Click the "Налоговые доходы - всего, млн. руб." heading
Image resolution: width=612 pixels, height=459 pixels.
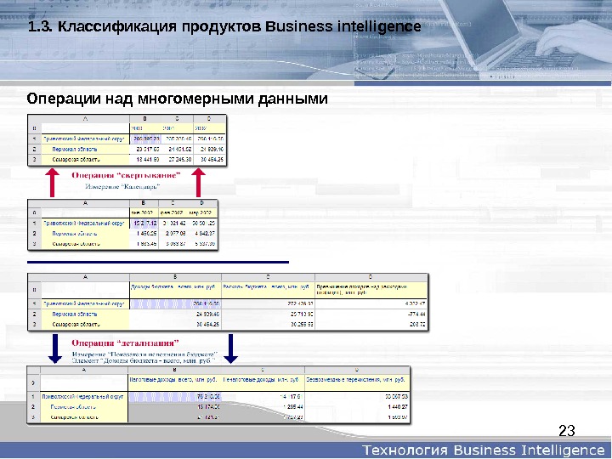click(173, 379)
